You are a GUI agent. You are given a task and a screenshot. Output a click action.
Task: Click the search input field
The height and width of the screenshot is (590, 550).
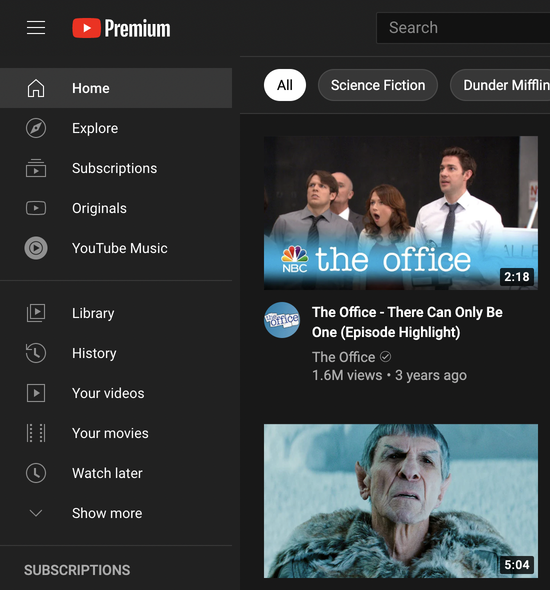(465, 27)
